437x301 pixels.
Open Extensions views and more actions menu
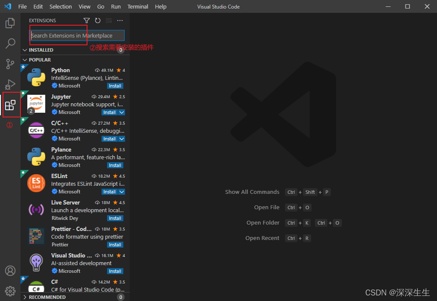tap(120, 20)
